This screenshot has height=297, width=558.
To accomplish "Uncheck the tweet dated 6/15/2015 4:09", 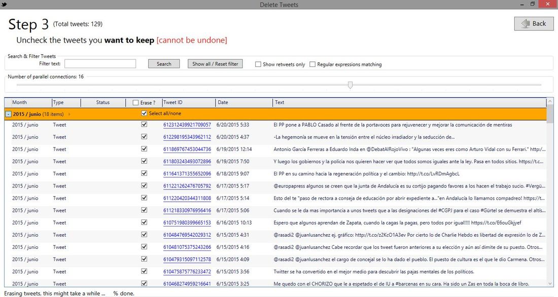I will click(x=144, y=259).
